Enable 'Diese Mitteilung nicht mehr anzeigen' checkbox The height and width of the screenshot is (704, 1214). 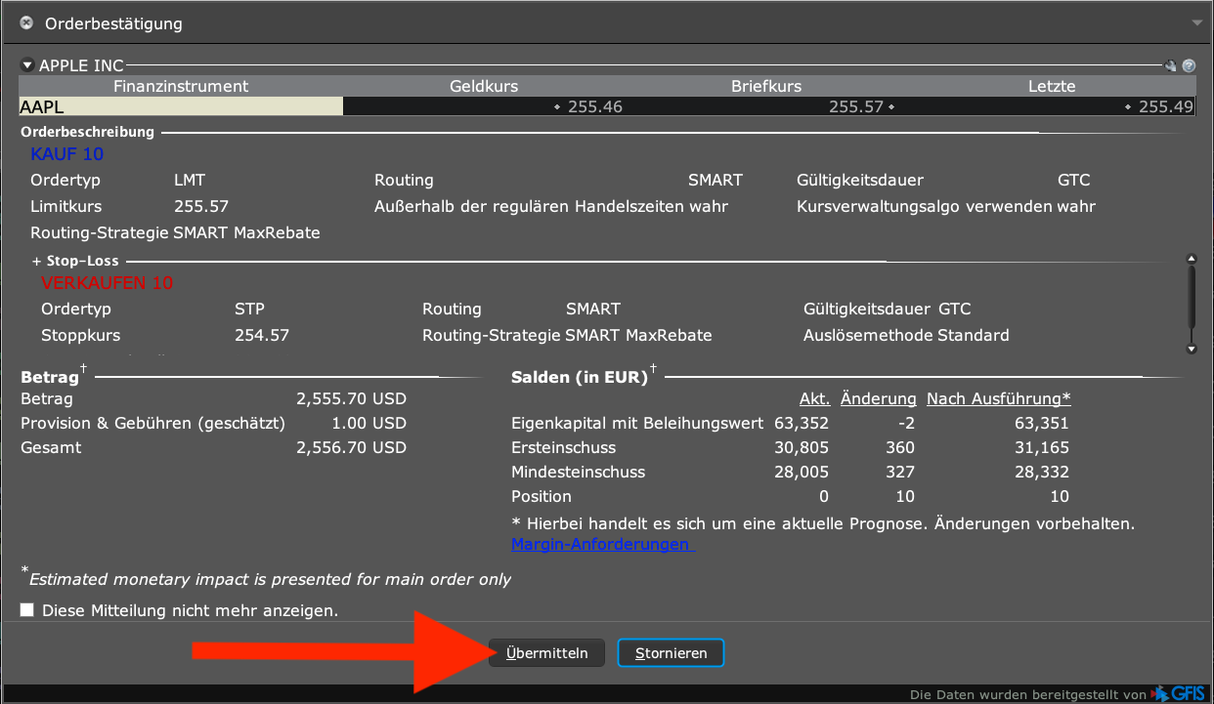click(x=27, y=610)
